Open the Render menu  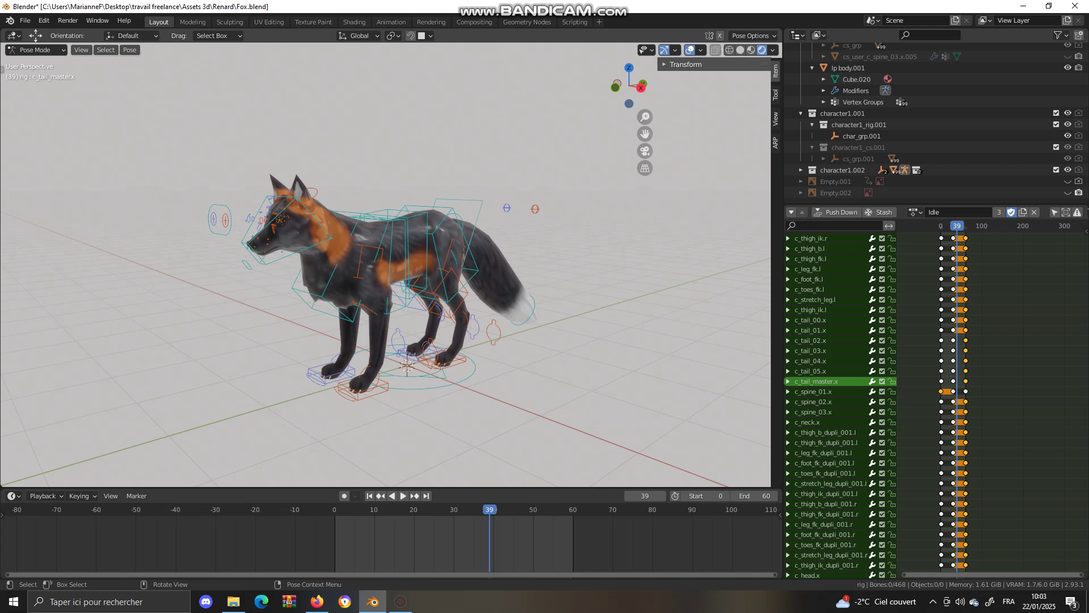(67, 20)
